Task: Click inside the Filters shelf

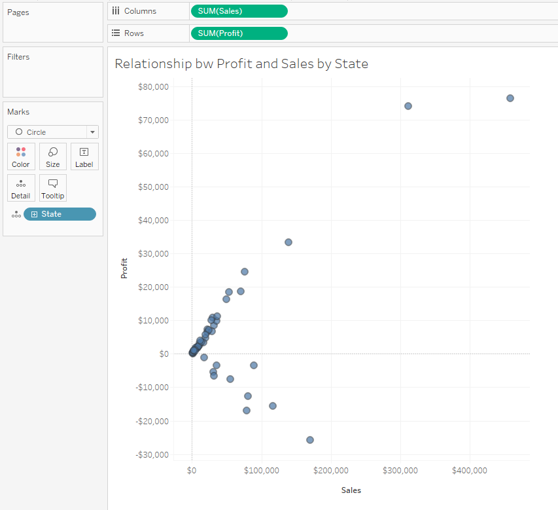Action: (53, 79)
